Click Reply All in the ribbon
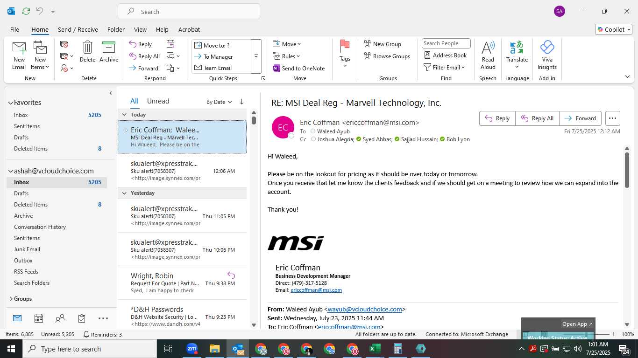 [144, 56]
